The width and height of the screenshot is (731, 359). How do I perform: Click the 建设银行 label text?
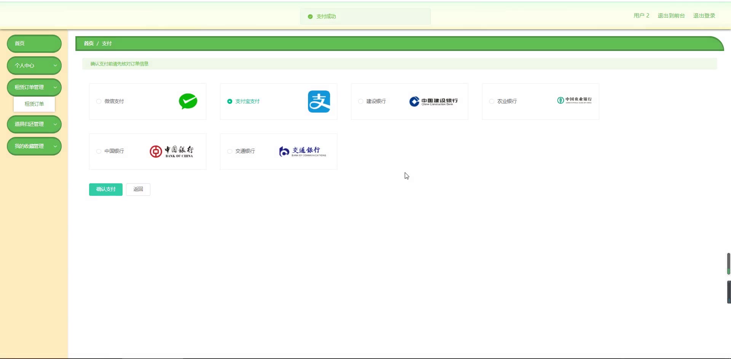[x=376, y=101]
